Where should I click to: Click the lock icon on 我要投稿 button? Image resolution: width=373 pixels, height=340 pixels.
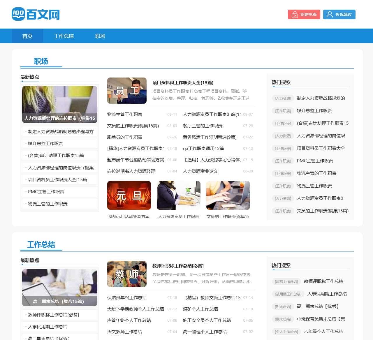294,14
